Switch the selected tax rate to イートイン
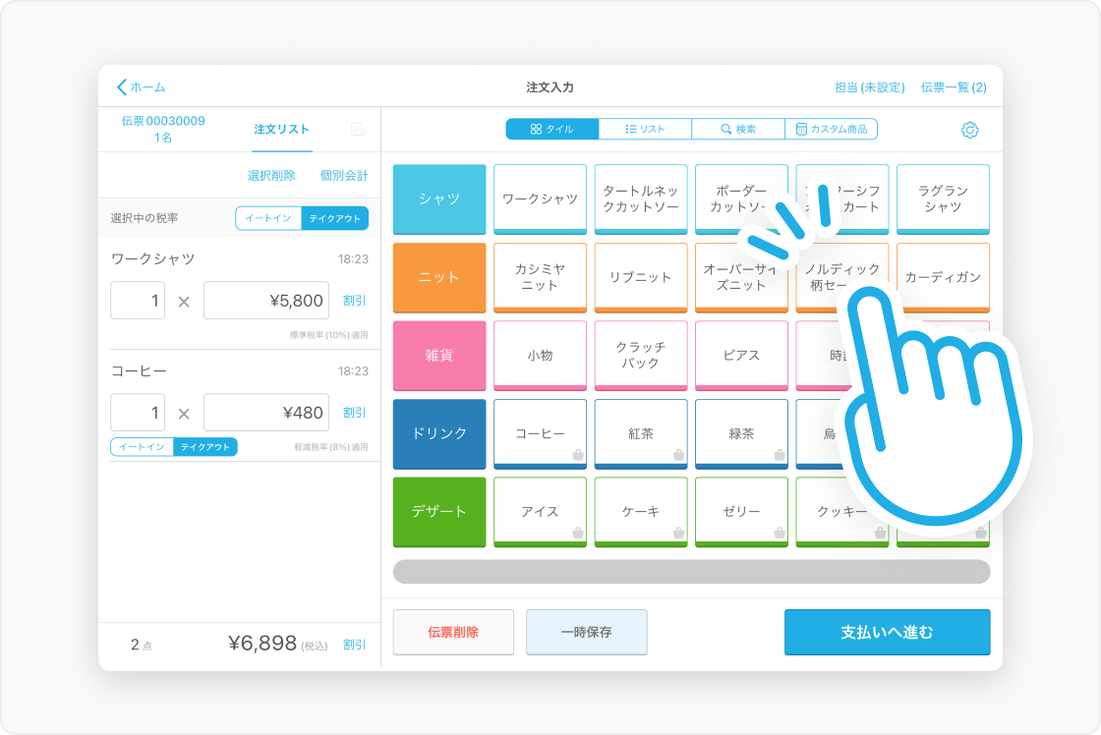 [268, 218]
